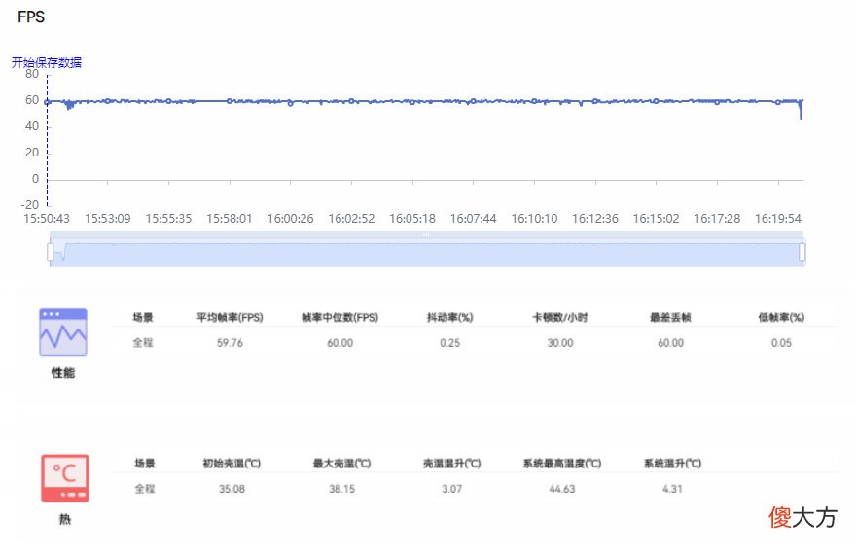
Task: Click the 30.00 stutter count value
Action: tap(560, 343)
